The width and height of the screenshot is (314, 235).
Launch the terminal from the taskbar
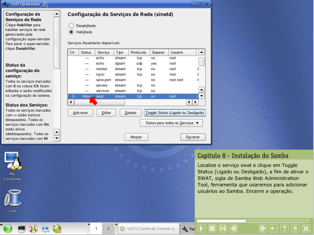coord(21,228)
